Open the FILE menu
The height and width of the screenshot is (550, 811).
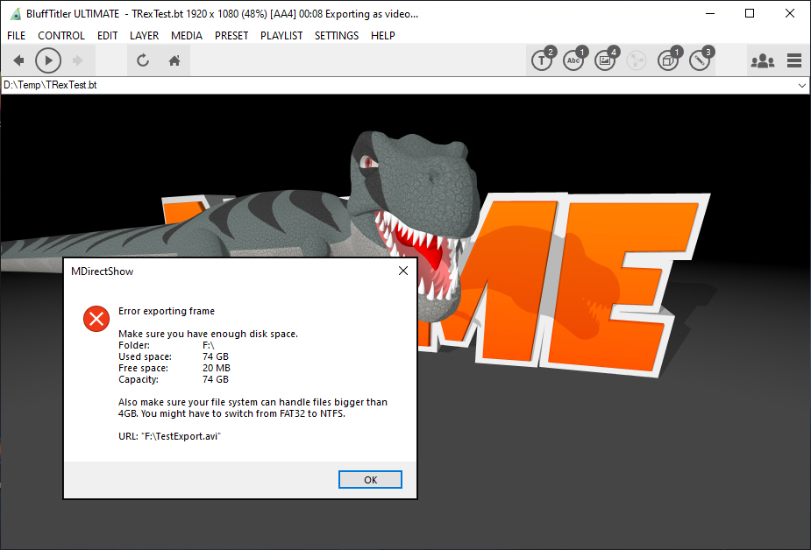(16, 36)
